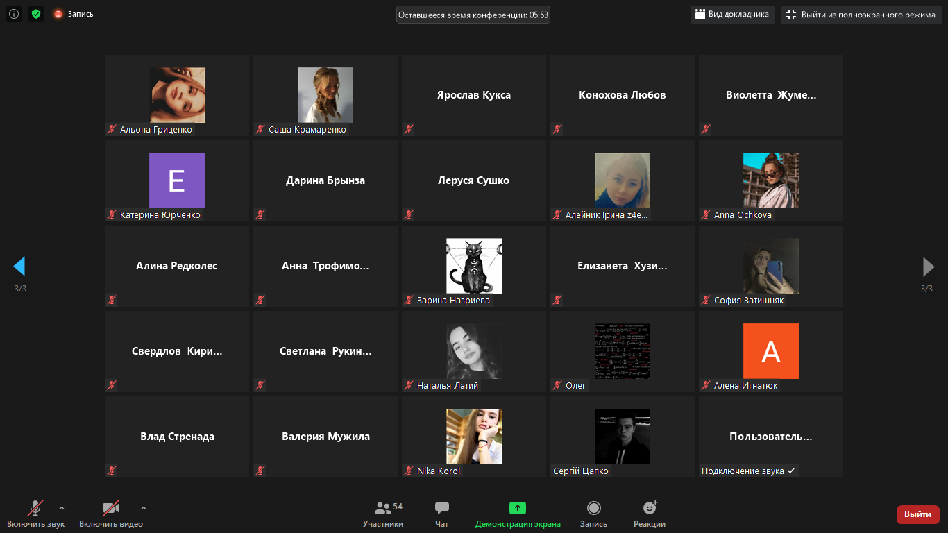Screen dimensions: 948x533
Task: Click the gray right page arrow
Action: (x=928, y=266)
